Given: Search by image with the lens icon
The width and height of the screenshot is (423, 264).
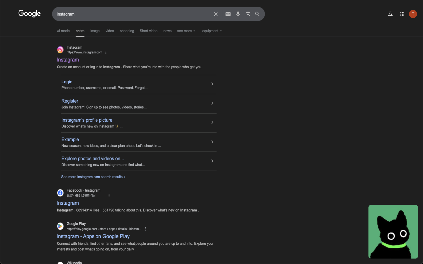Looking at the screenshot, I should [248, 14].
